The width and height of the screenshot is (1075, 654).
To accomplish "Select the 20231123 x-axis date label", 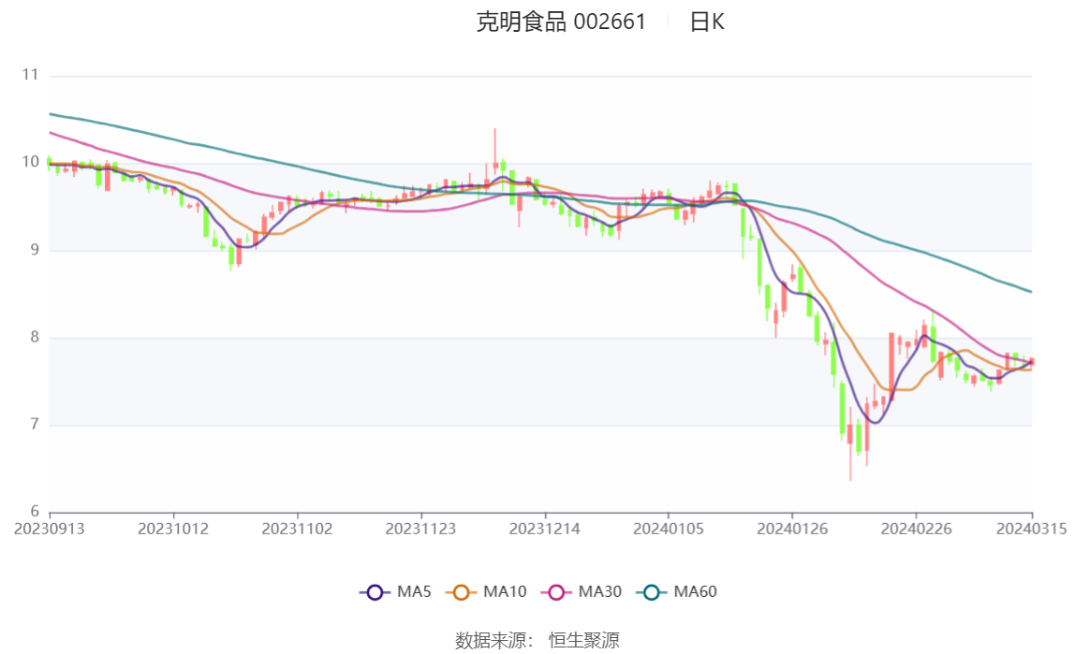I will [420, 530].
